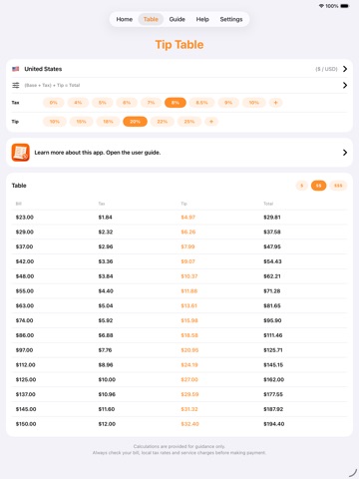Click the $111.46 total value

[273, 335]
